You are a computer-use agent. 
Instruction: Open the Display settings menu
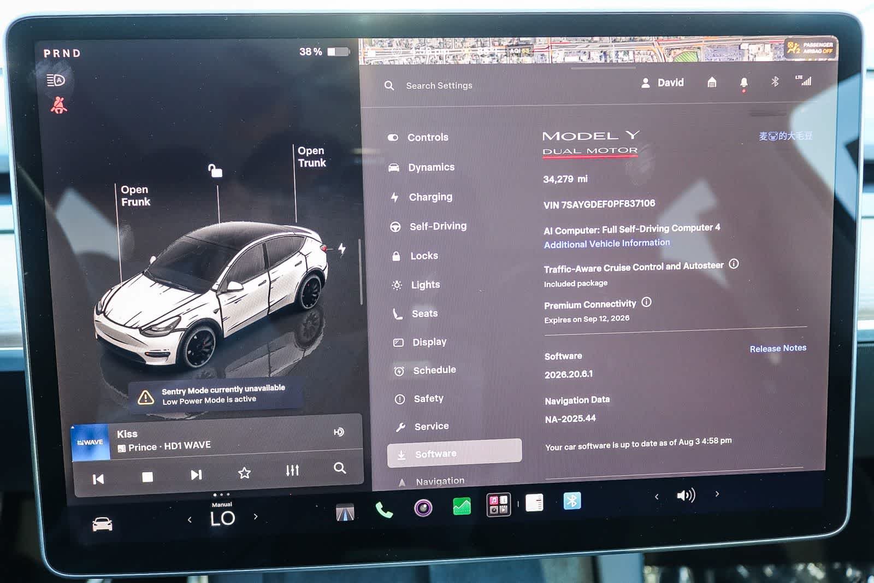[x=421, y=342]
